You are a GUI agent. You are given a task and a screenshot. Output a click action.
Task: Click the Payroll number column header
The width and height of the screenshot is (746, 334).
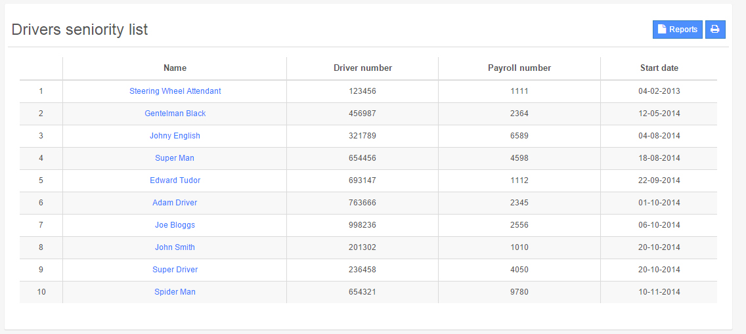point(519,68)
